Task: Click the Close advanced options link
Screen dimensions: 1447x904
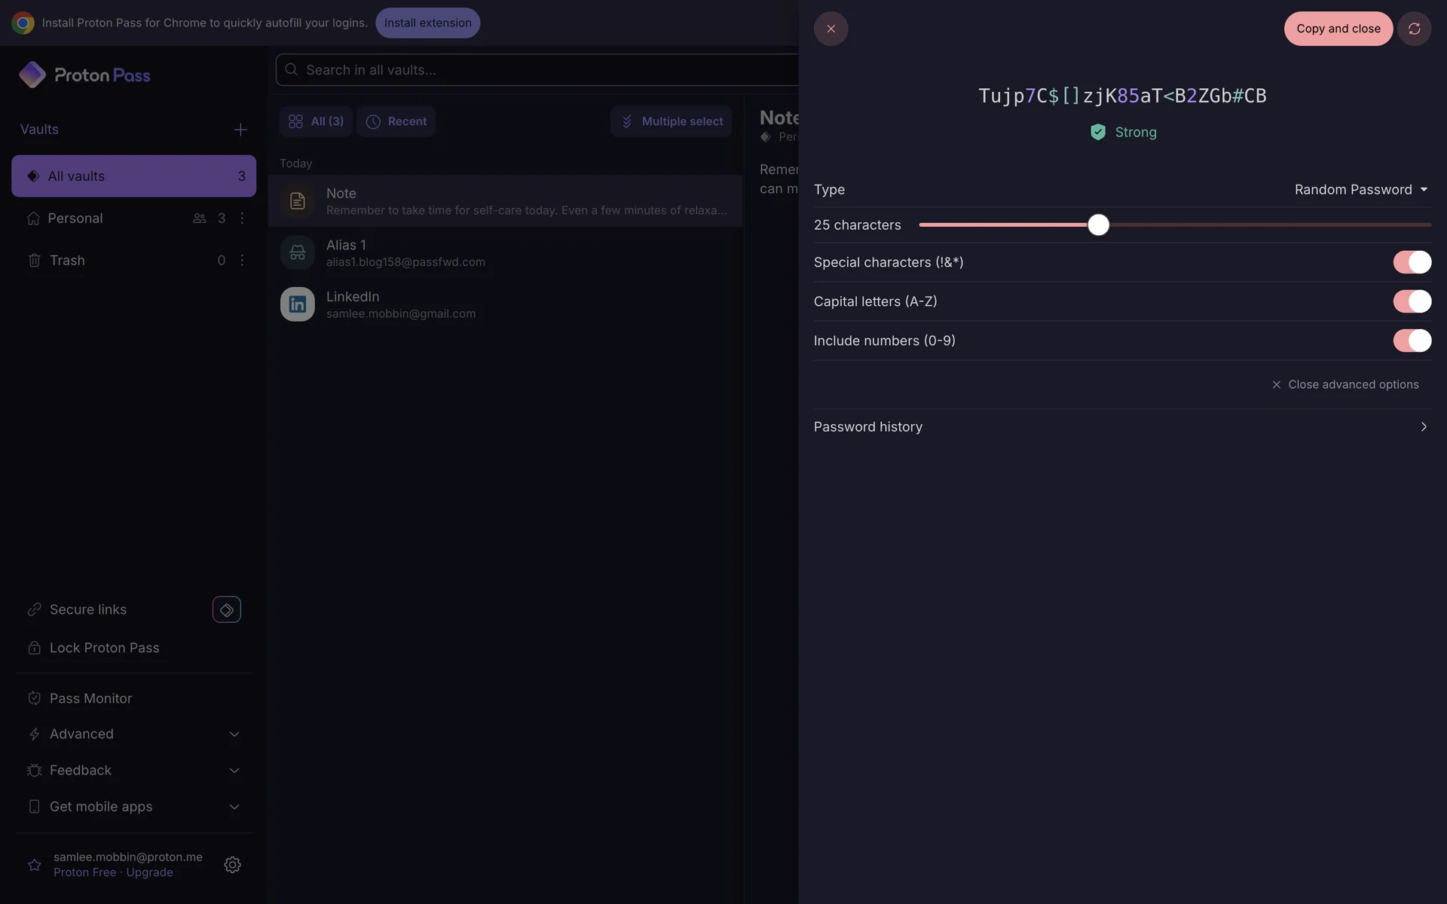Action: 1345,384
